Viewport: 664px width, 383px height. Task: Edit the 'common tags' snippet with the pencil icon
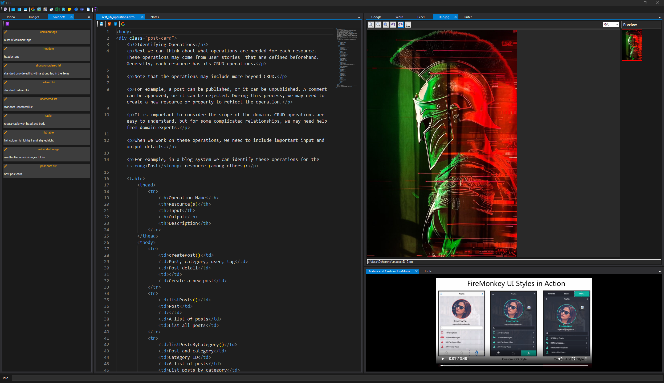[x=5, y=32]
